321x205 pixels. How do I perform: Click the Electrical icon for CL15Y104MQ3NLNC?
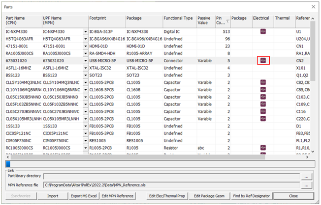[x=263, y=83]
